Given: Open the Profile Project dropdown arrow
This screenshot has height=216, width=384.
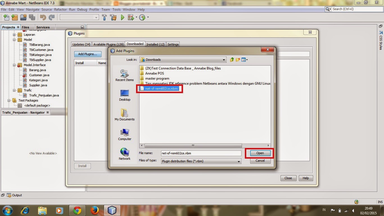Looking at the screenshot, I should coord(148,17).
